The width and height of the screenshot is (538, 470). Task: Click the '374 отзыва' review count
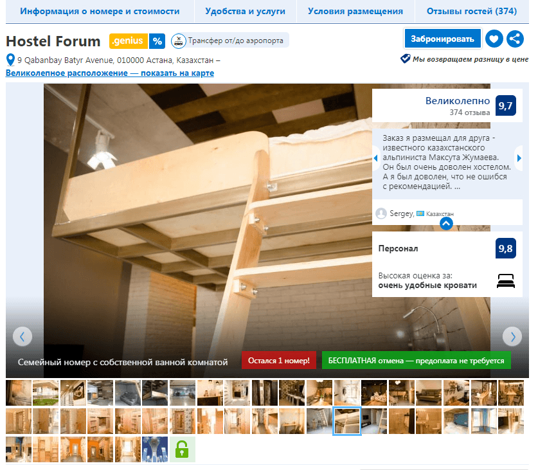point(470,113)
